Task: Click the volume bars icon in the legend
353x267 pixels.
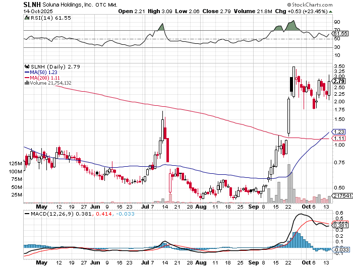Action: pyautogui.click(x=27, y=83)
